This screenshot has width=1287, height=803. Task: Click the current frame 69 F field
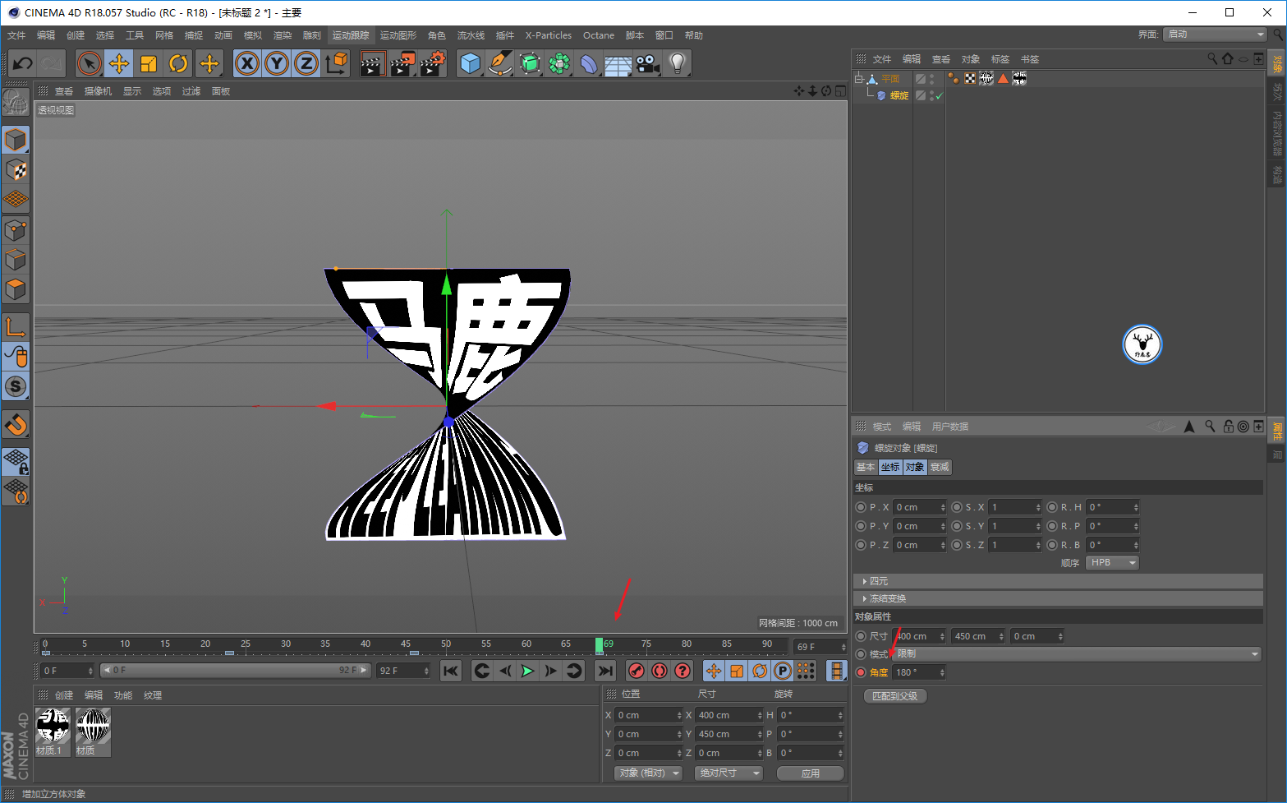(x=819, y=647)
